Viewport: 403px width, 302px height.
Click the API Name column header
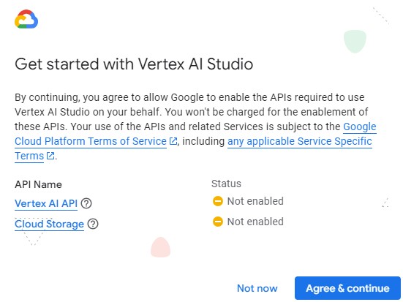coord(38,184)
